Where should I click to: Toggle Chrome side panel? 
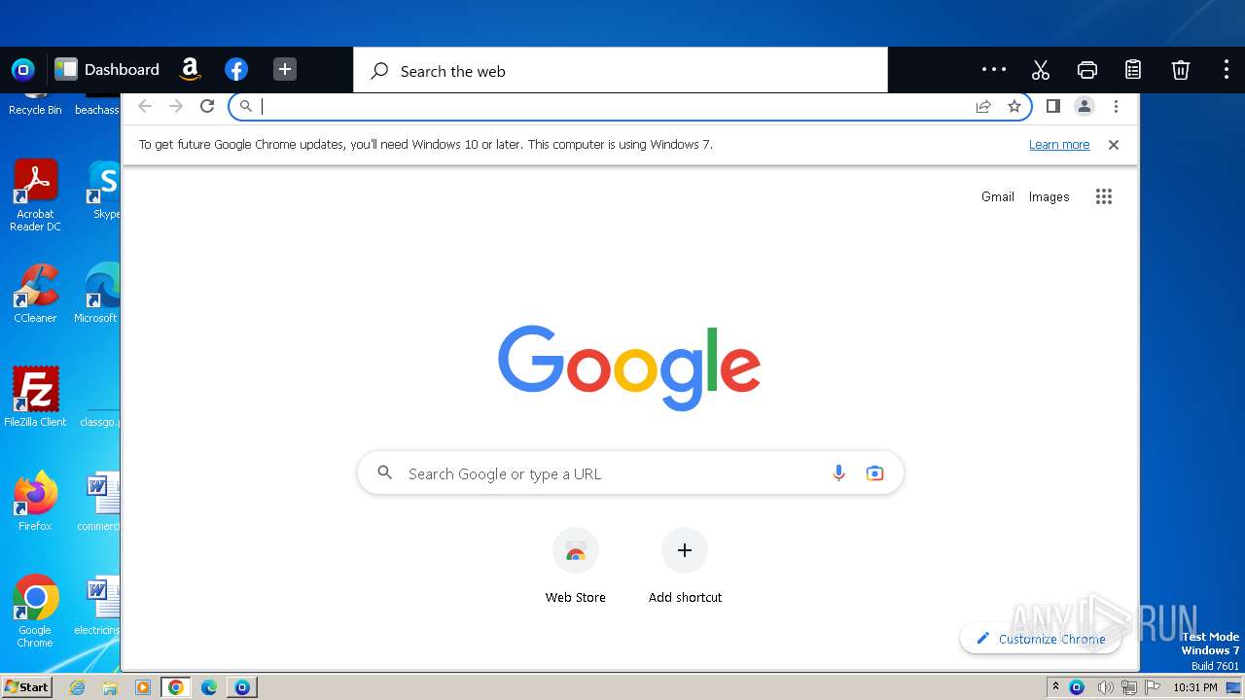(x=1052, y=106)
